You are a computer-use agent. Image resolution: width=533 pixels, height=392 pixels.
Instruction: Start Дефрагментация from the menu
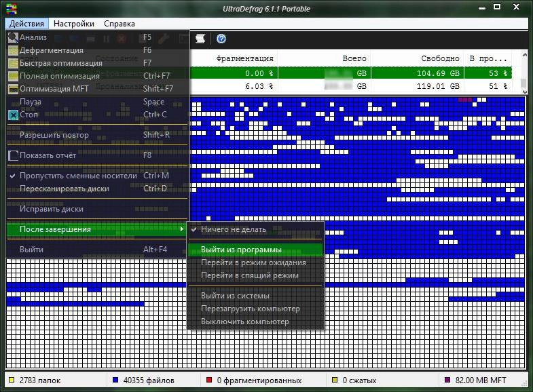pyautogui.click(x=97, y=50)
